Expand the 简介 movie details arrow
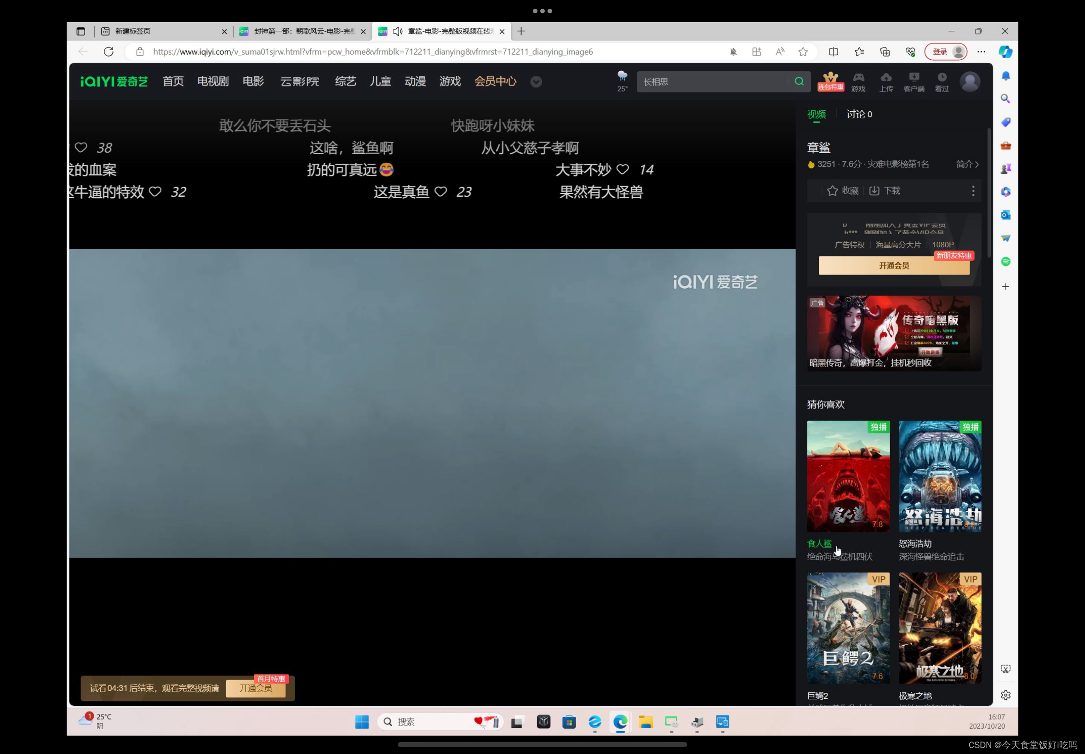Image resolution: width=1085 pixels, height=754 pixels. click(x=968, y=164)
